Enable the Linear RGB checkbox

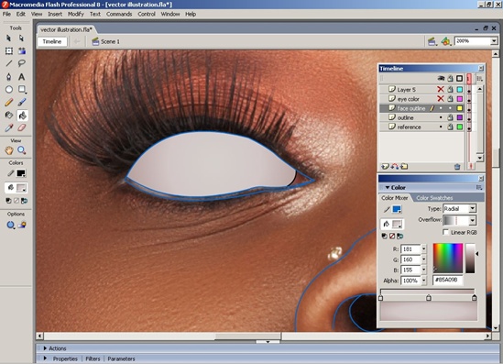(445, 232)
